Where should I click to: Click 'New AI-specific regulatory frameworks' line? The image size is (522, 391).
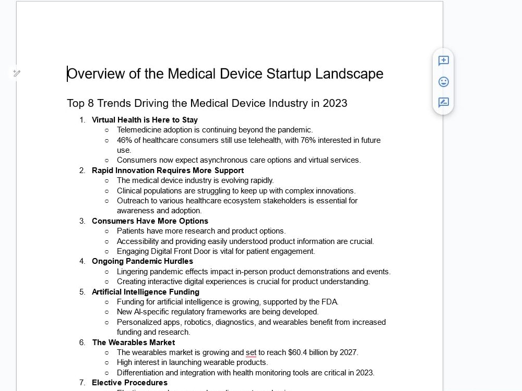[x=218, y=312]
